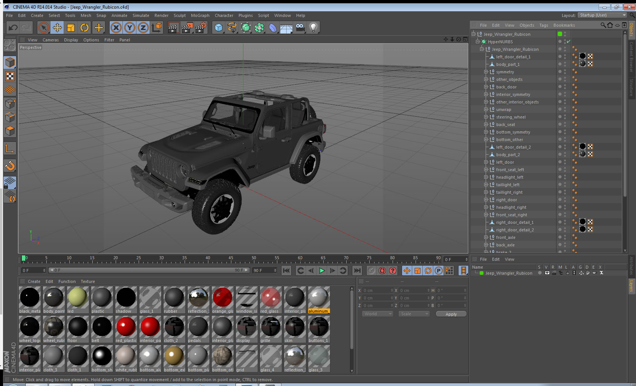Toggle the Axis tool in left palette

coord(10,149)
